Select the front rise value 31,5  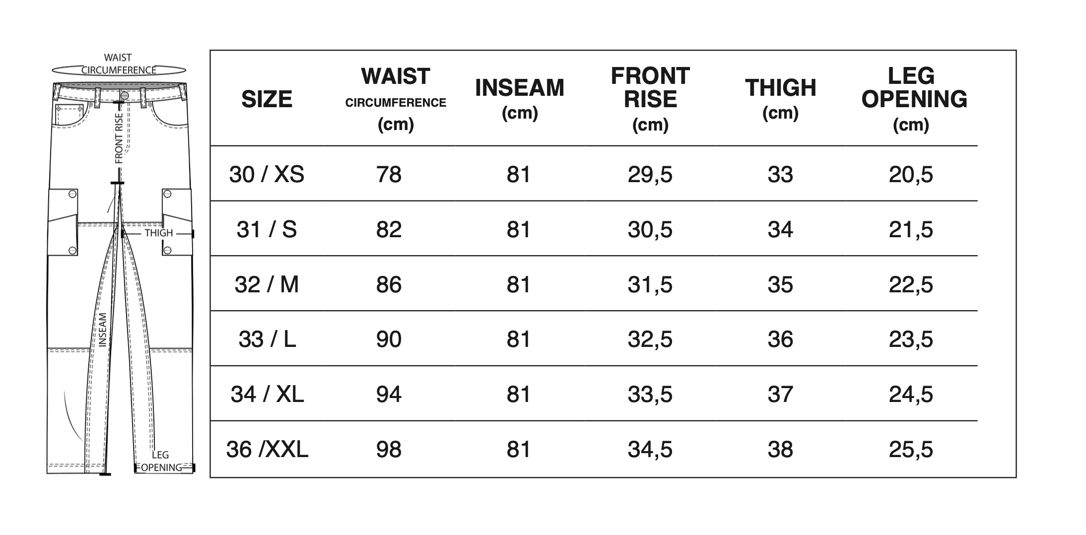click(x=650, y=285)
